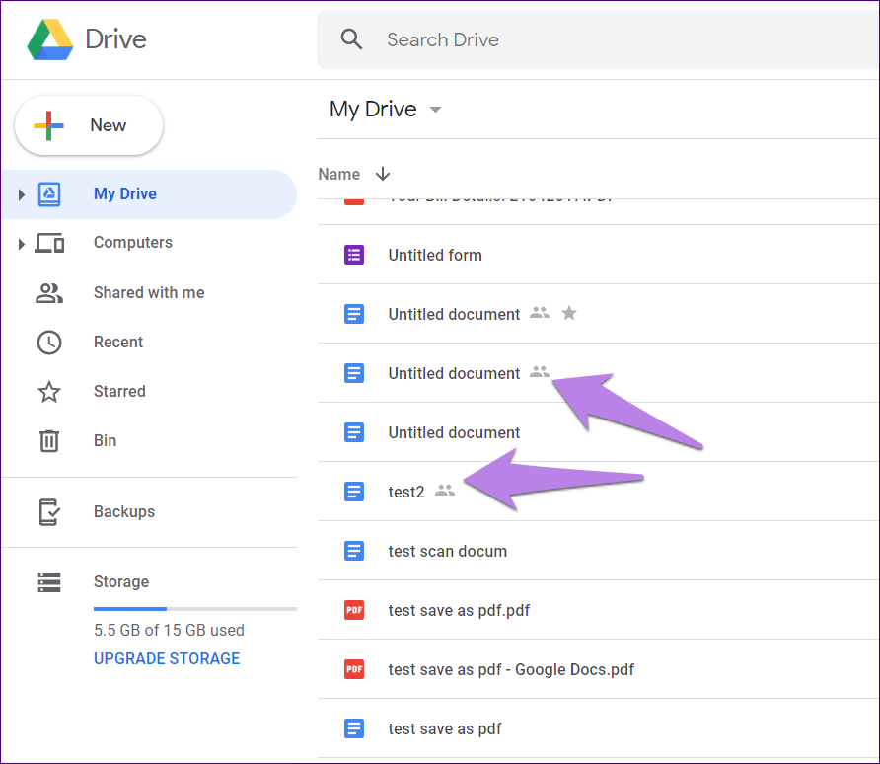Open the Bin trash icon
Screen dimensions: 880x764
pos(49,440)
